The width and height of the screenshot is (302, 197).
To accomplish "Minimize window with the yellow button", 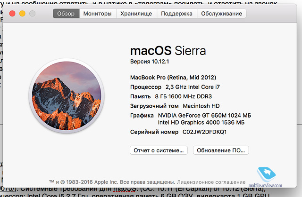I will [x=22, y=14].
